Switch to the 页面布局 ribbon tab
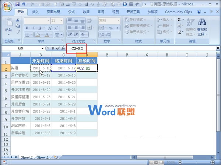The image size is (221, 165). point(53,12)
